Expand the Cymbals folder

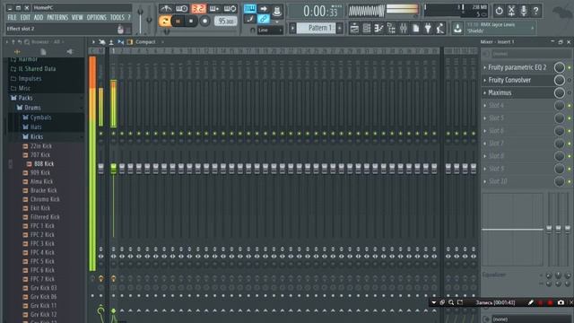point(40,118)
